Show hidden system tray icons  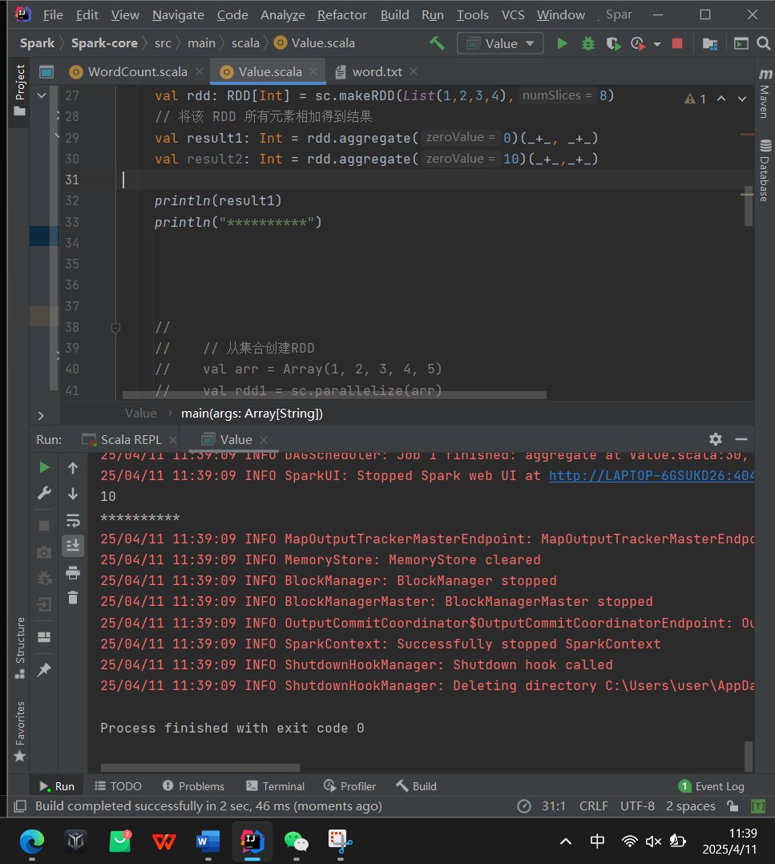(x=565, y=842)
